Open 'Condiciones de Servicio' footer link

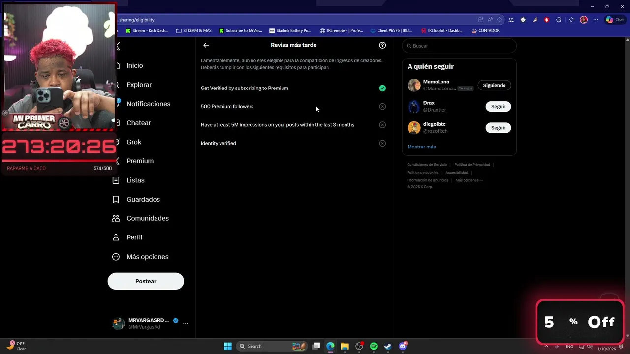click(x=427, y=165)
